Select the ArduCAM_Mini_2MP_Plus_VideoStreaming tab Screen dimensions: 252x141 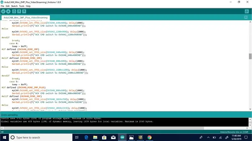[x=26, y=18]
